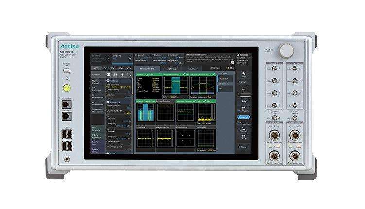365x209 pixels.
Task: Tap the Menu button
Action: (x=243, y=147)
